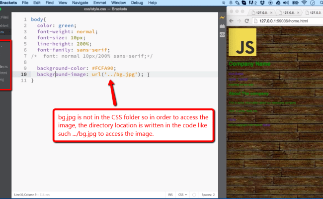This screenshot has width=323, height=199.
Task: Click line number 8 in the gutter
Action: 25,62
